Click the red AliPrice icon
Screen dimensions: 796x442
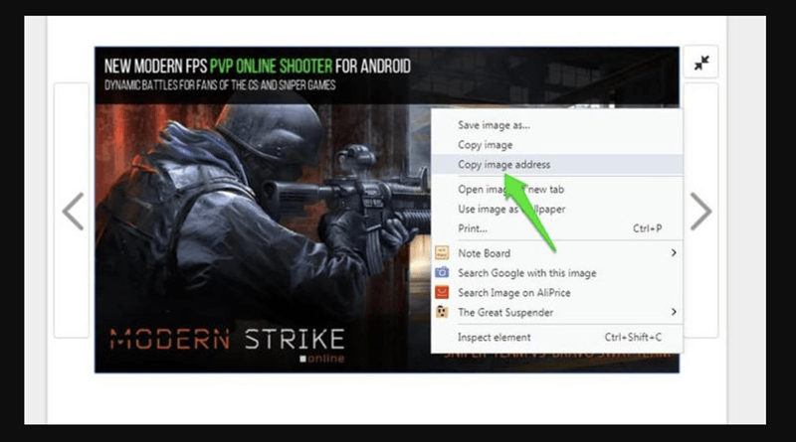click(x=443, y=293)
